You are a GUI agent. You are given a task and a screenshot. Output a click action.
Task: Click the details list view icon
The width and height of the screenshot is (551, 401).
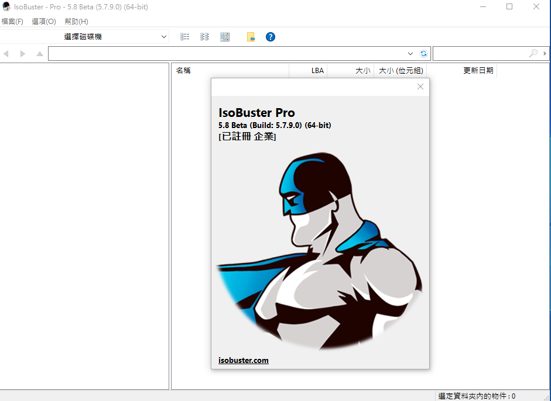[x=185, y=37]
